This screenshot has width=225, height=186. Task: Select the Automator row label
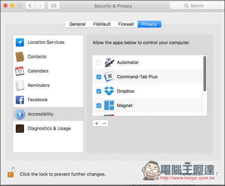pos(128,62)
